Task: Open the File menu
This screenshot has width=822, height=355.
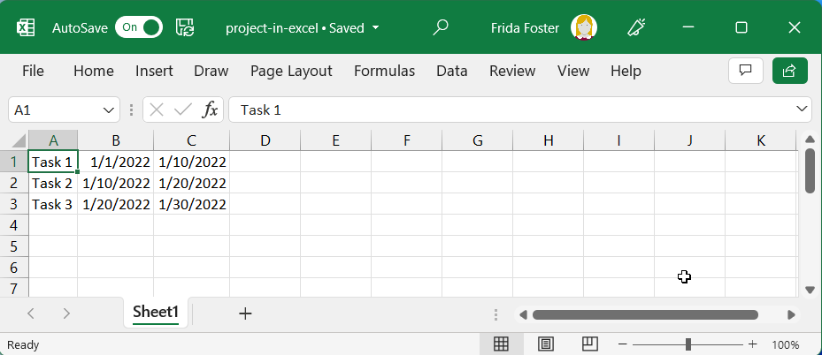Action: (33, 72)
